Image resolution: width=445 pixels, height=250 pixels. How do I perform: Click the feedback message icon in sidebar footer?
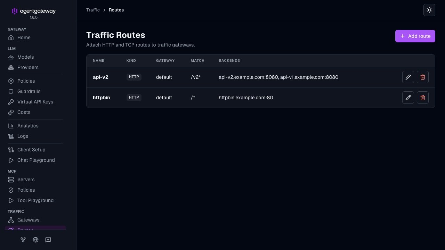pyautogui.click(x=48, y=240)
